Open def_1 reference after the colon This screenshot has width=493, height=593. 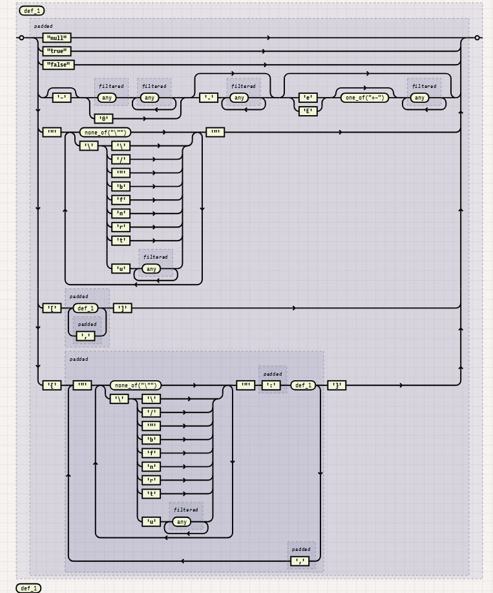(x=303, y=385)
